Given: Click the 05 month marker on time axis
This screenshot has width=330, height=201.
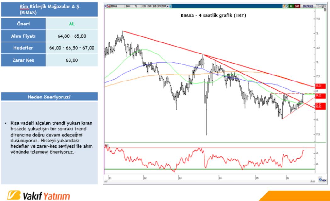Looking at the screenshot, I should pyautogui.click(x=257, y=178).
